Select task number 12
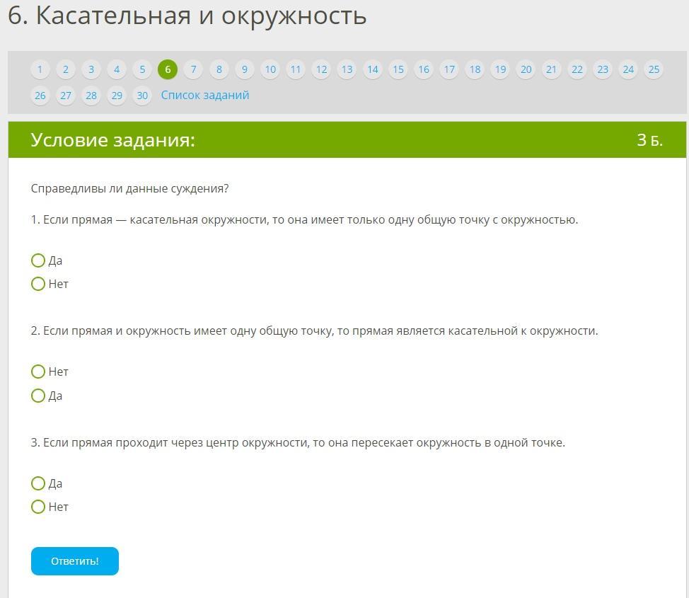The width and height of the screenshot is (689, 598). pos(321,69)
